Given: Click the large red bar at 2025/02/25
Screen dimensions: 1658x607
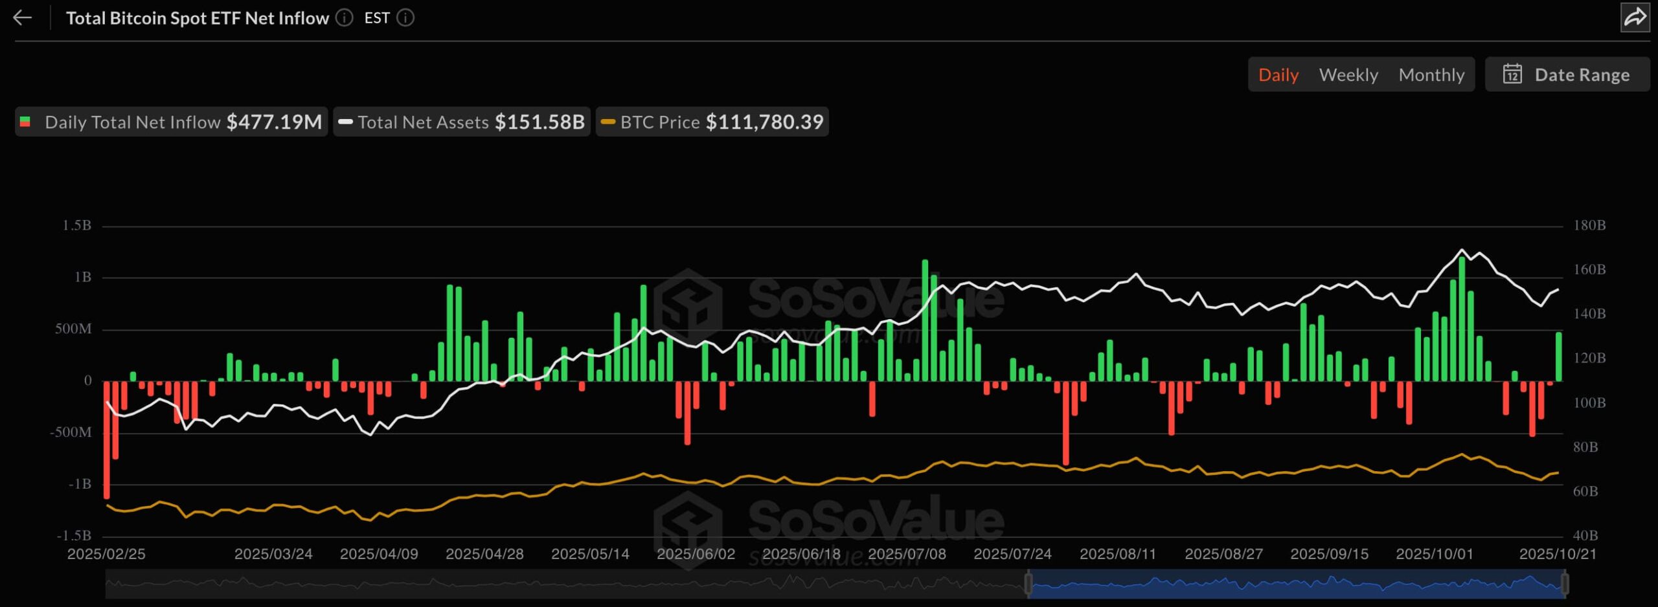Looking at the screenshot, I should tap(106, 440).
